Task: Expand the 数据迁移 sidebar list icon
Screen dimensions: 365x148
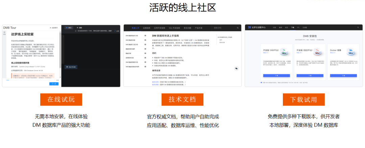Action: pos(145,53)
